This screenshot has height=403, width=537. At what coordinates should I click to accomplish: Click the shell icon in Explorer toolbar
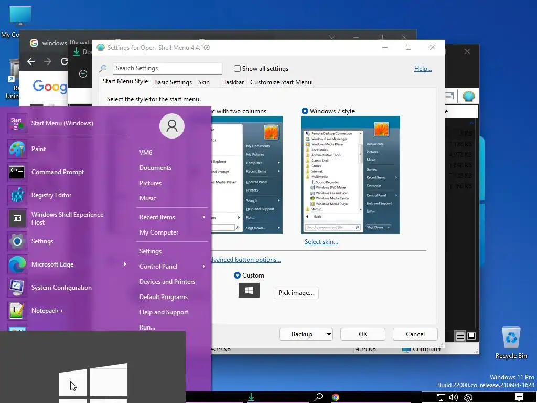tap(468, 97)
